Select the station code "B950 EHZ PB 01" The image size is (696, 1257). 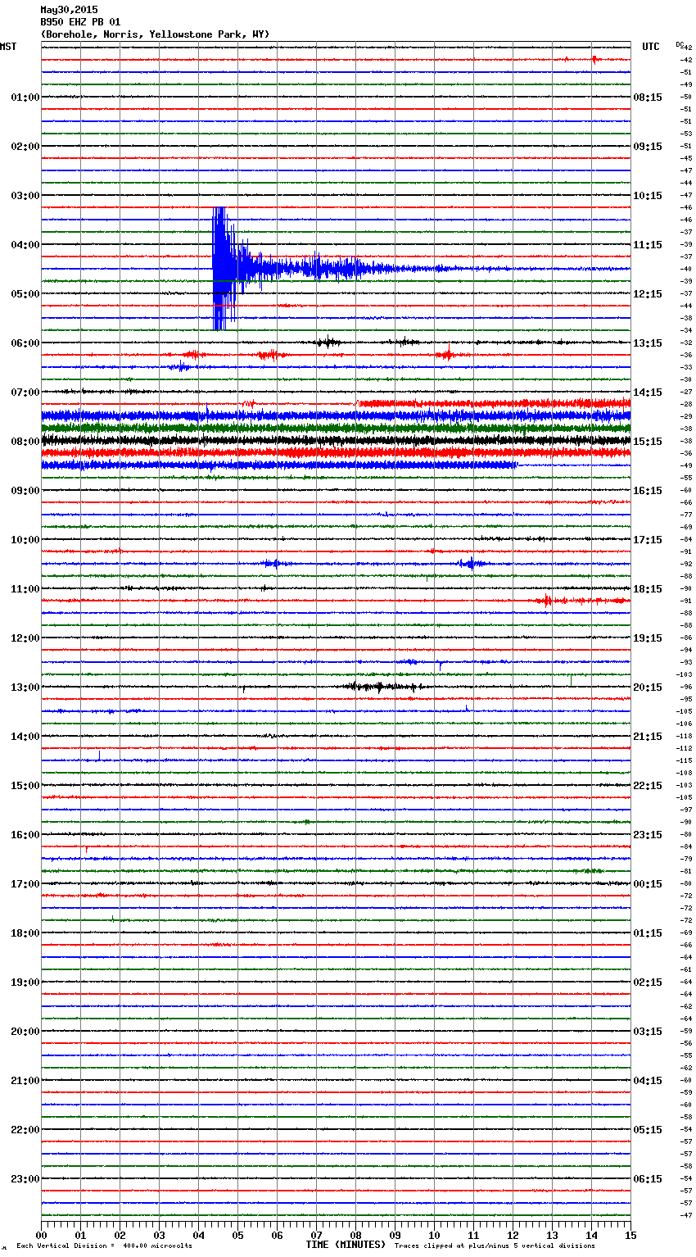[x=80, y=22]
